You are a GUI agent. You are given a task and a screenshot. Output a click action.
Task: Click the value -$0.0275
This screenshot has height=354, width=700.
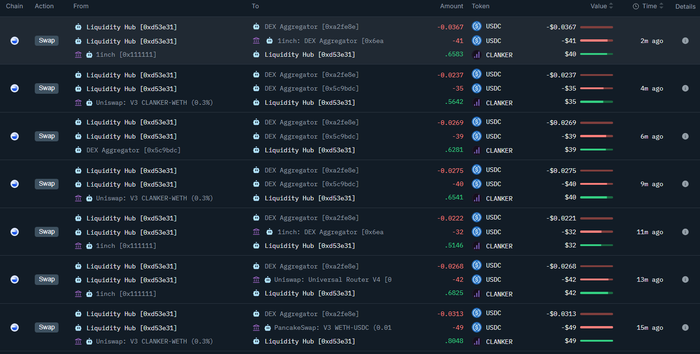pos(561,171)
